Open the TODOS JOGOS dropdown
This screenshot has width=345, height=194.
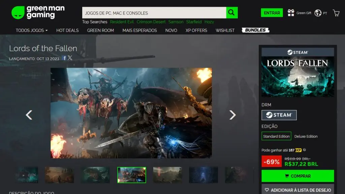click(x=30, y=30)
